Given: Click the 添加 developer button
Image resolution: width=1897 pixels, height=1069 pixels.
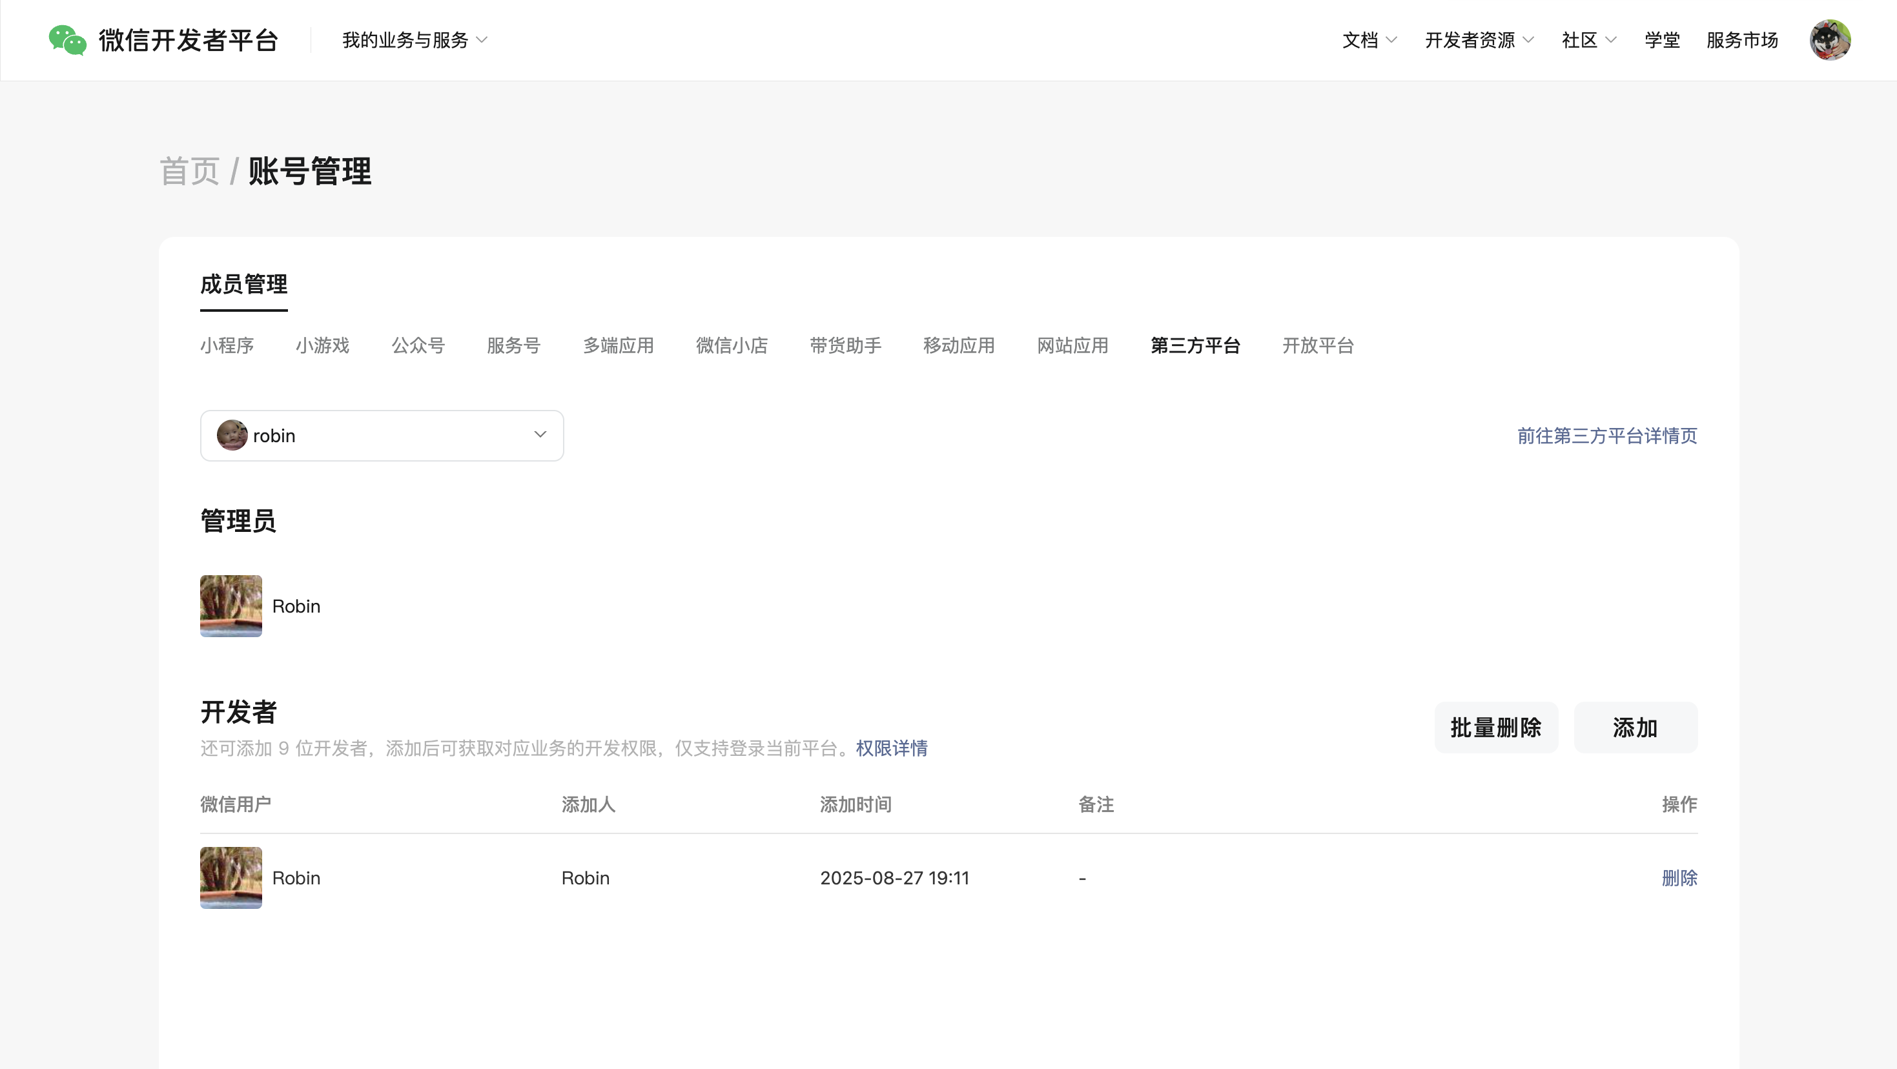Looking at the screenshot, I should pyautogui.click(x=1636, y=728).
